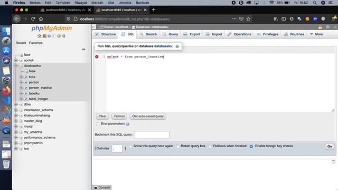This screenshot has width=338, height=190.
Task: Open the Recent tables link
Action: coord(21,43)
